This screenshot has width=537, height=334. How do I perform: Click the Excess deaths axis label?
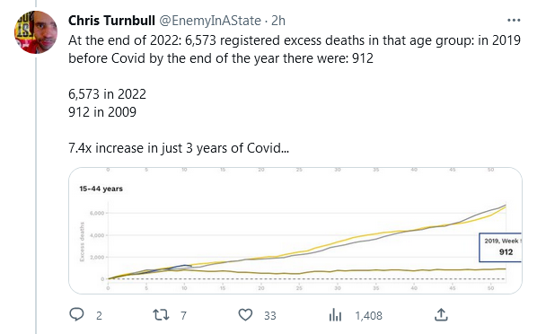click(x=82, y=242)
